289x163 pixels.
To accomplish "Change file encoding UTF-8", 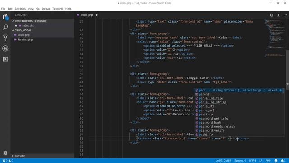I will (252, 161).
